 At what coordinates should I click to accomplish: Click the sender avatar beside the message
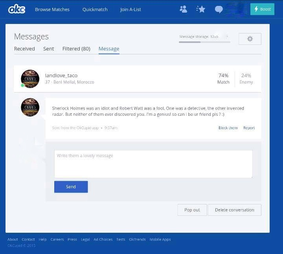30,107
